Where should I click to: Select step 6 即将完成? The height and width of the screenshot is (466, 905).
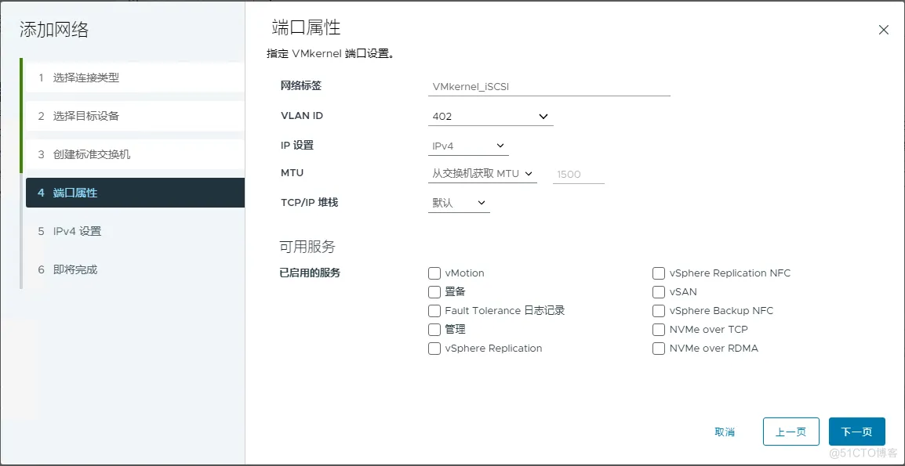tap(135, 269)
